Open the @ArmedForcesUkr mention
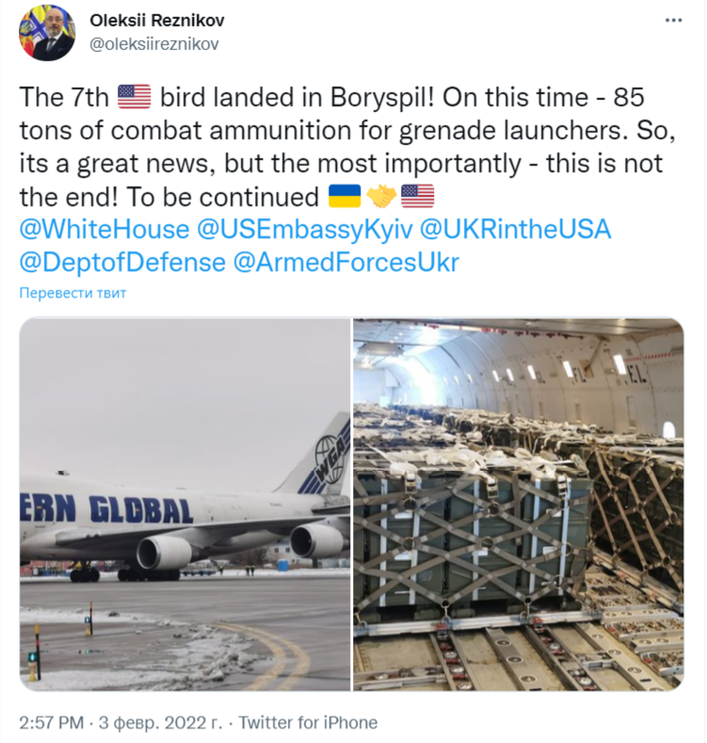The height and width of the screenshot is (743, 707). pyautogui.click(x=345, y=263)
